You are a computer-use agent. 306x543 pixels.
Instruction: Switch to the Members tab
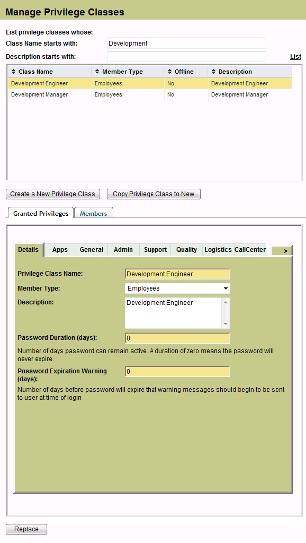(93, 213)
